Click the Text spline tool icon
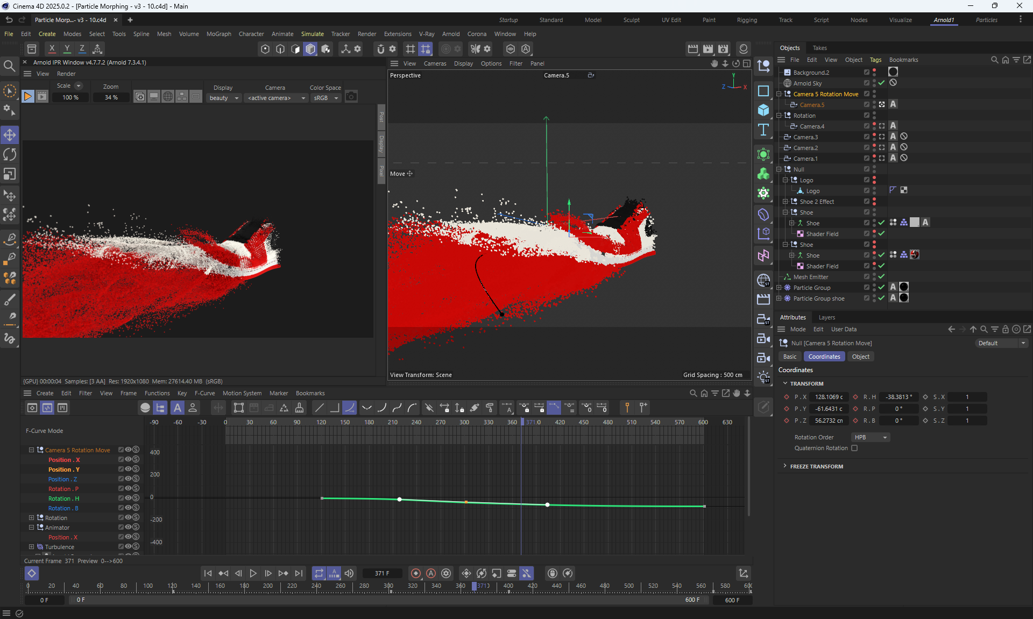The image size is (1033, 619). [763, 130]
